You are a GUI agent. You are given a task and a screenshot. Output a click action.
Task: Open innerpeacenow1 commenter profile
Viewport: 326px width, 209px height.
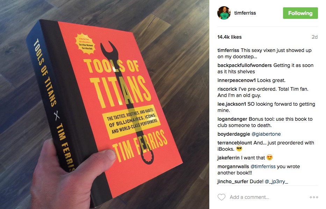click(x=237, y=80)
